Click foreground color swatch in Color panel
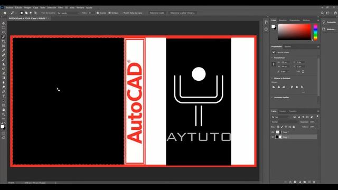Image resolution: width=338 pixels, height=190 pixels. click(273, 26)
